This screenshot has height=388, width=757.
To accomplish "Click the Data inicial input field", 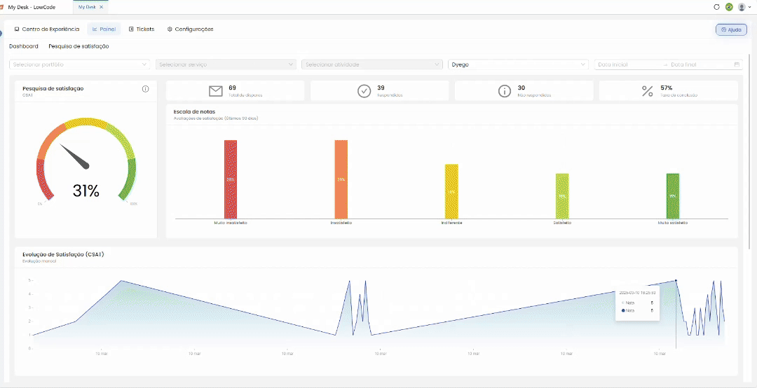I will [627, 64].
